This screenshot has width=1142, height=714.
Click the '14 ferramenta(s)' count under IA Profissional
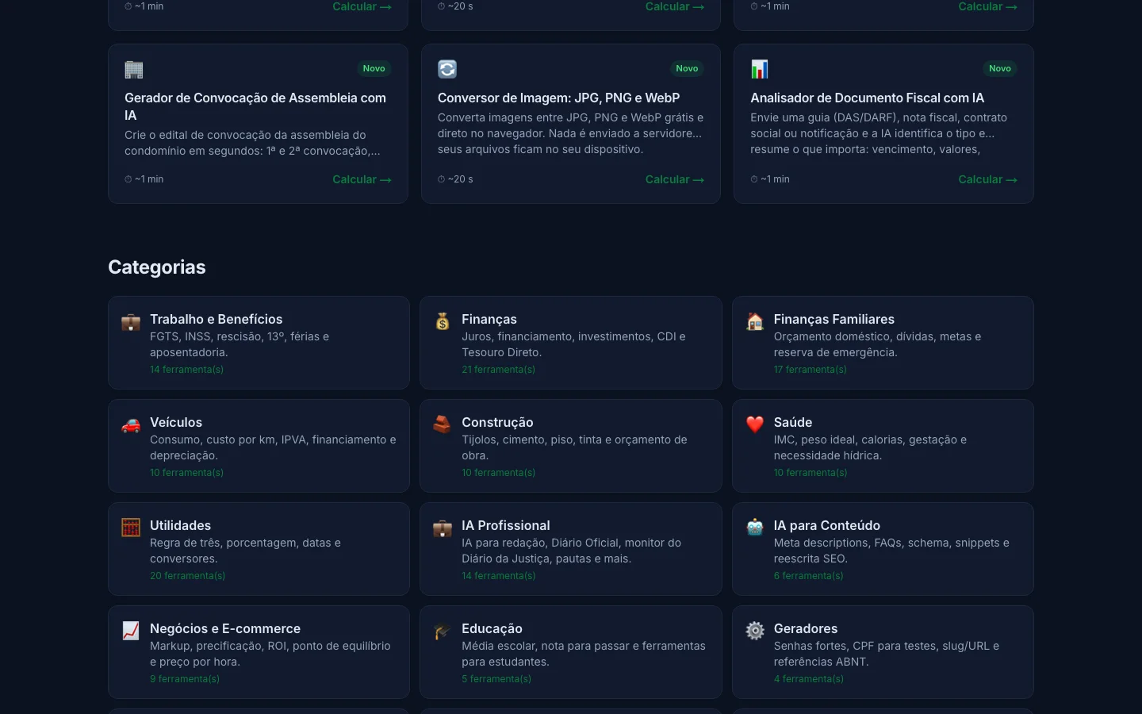click(x=498, y=576)
